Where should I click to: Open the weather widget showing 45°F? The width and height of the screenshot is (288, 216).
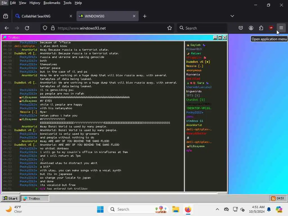point(14,209)
